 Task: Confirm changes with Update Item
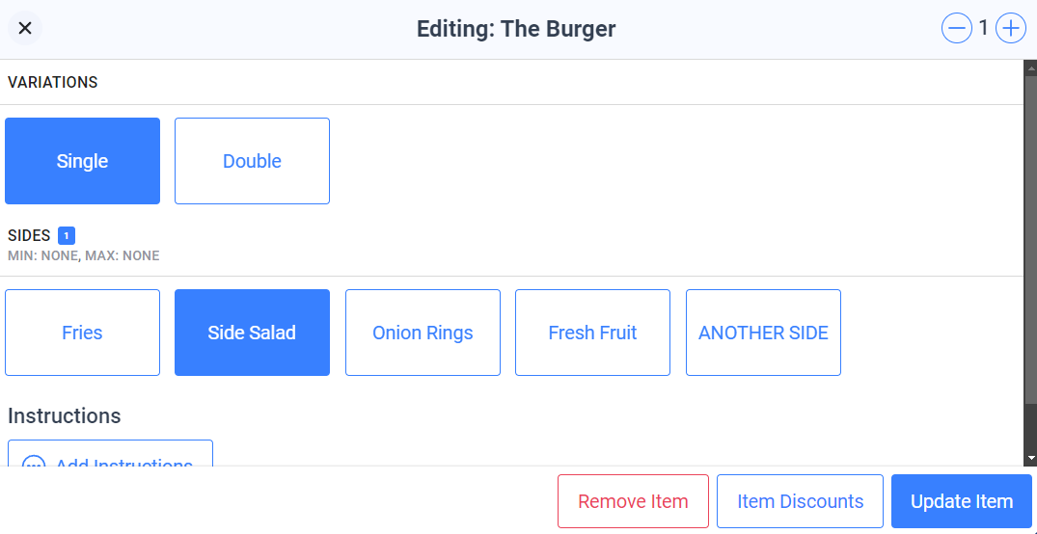click(x=962, y=501)
